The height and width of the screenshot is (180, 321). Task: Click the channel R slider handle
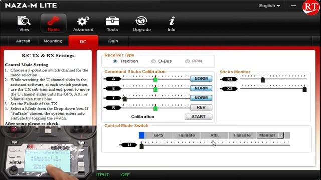155,108
